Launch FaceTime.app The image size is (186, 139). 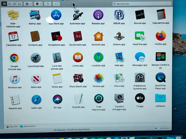click(x=140, y=36)
